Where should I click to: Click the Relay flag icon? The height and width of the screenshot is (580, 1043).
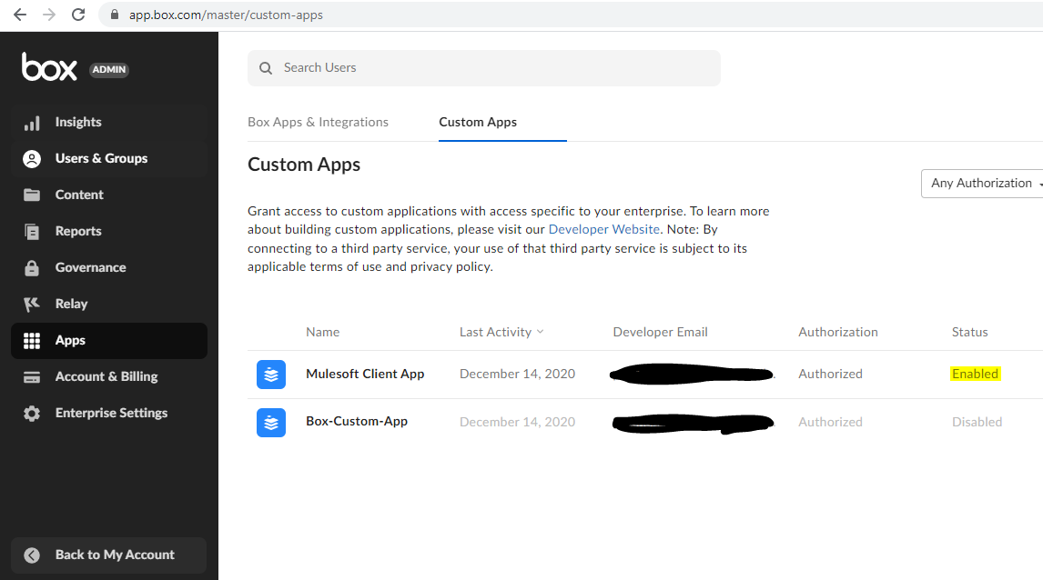click(x=32, y=304)
